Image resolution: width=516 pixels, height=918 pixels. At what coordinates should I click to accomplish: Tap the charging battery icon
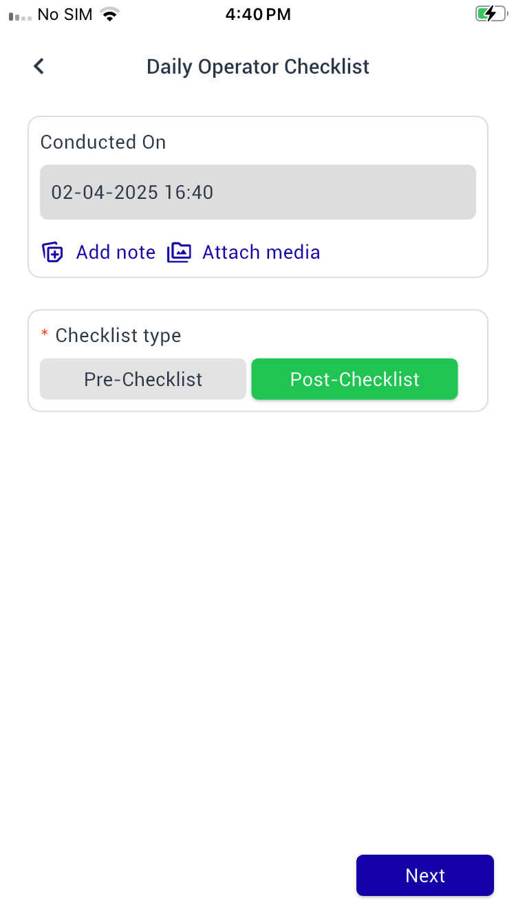(x=490, y=14)
